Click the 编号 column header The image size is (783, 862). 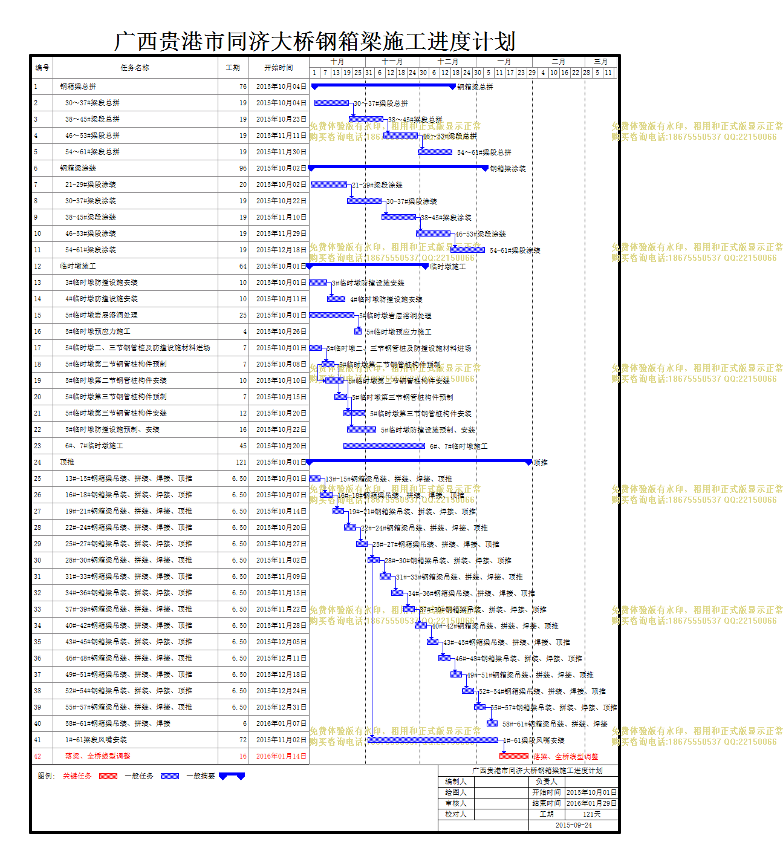42,68
